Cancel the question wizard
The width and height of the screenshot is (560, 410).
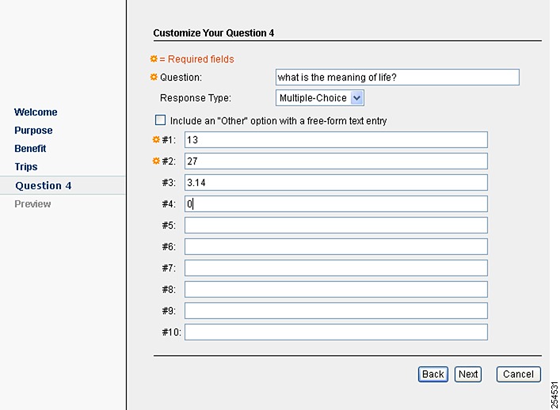click(x=519, y=374)
